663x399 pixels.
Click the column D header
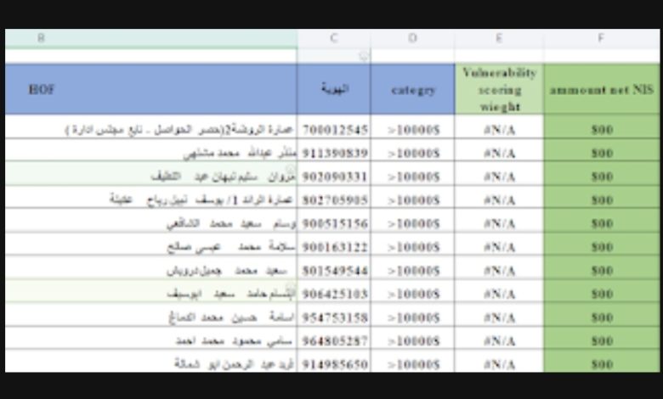412,38
